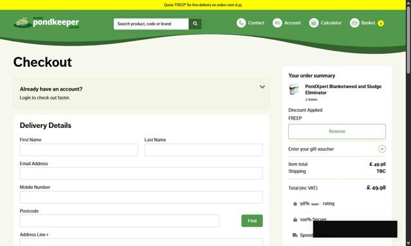Click the Remove discount button
The width and height of the screenshot is (411, 246).
click(x=337, y=132)
